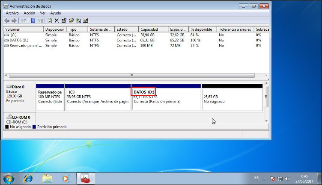322x185 pixels.
Task: Click the open folder toolbar icon
Action: [71, 21]
